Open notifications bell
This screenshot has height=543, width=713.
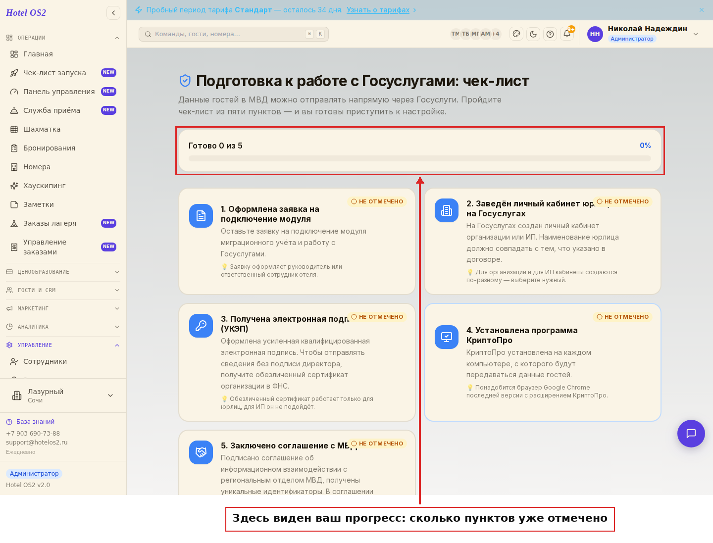567,34
